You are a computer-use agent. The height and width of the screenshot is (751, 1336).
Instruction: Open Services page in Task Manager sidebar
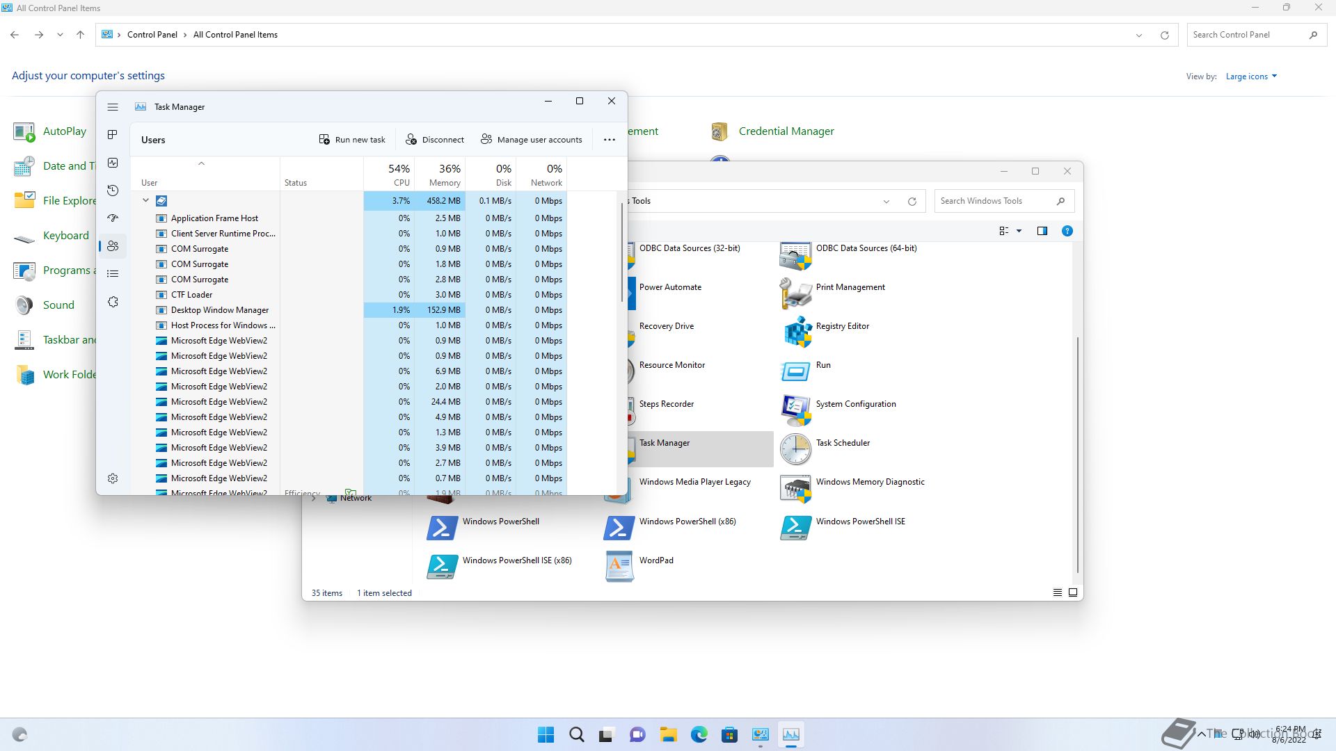pos(113,302)
